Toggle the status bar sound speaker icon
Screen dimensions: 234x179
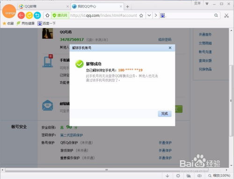pos(199,176)
